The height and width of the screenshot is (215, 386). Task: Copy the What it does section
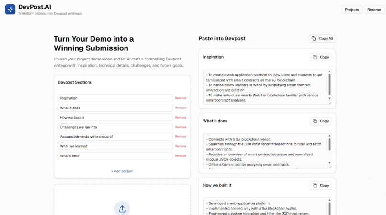pyautogui.click(x=321, y=121)
